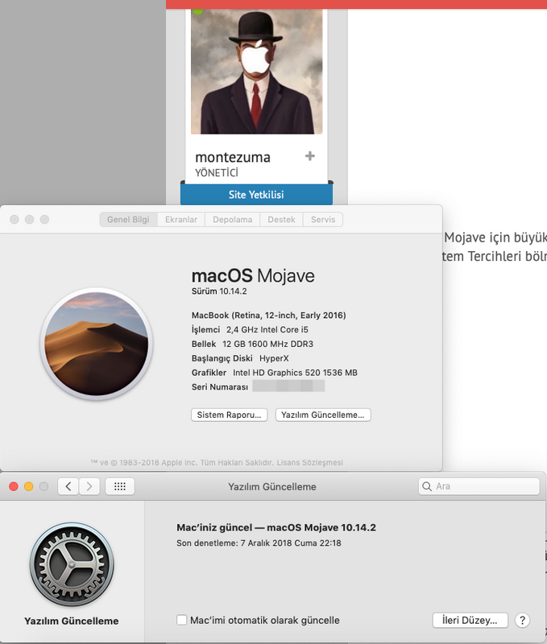This screenshot has width=547, height=644.
Task: Click the Site Yetkilisi blue banner
Action: [256, 194]
